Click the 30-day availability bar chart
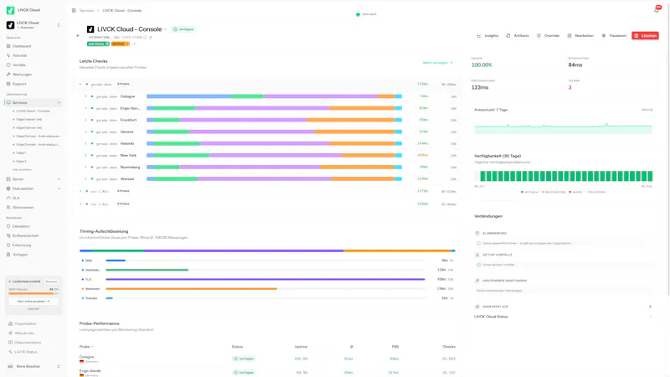Screen dimensions: 670x377 pyautogui.click(x=564, y=176)
